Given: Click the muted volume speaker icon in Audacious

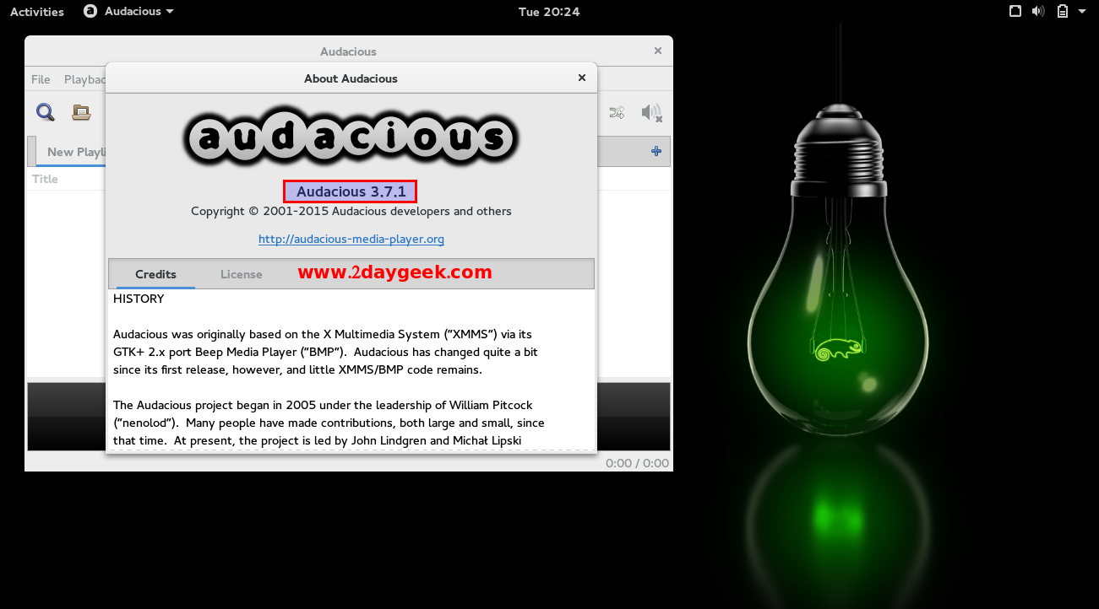Looking at the screenshot, I should pos(651,113).
